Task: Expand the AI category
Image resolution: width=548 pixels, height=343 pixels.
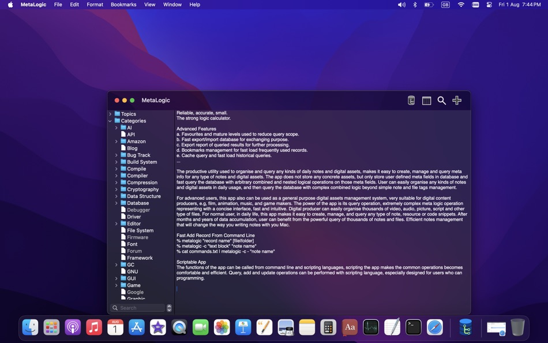Action: pyautogui.click(x=117, y=128)
